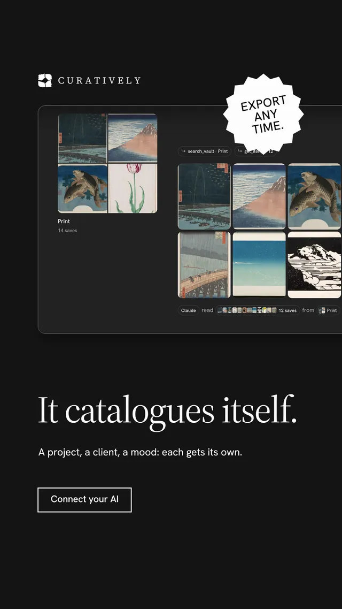Image resolution: width=342 pixels, height=609 pixels.
Task: Click the 'Print' label under the collection cover
Action: coord(64,222)
